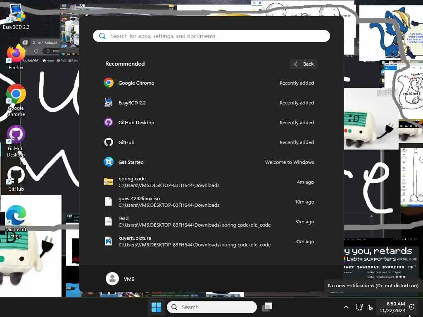423x317 pixels.
Task: Click the EasyBCD 2.2 icon in Recommended
Action: pyautogui.click(x=109, y=103)
